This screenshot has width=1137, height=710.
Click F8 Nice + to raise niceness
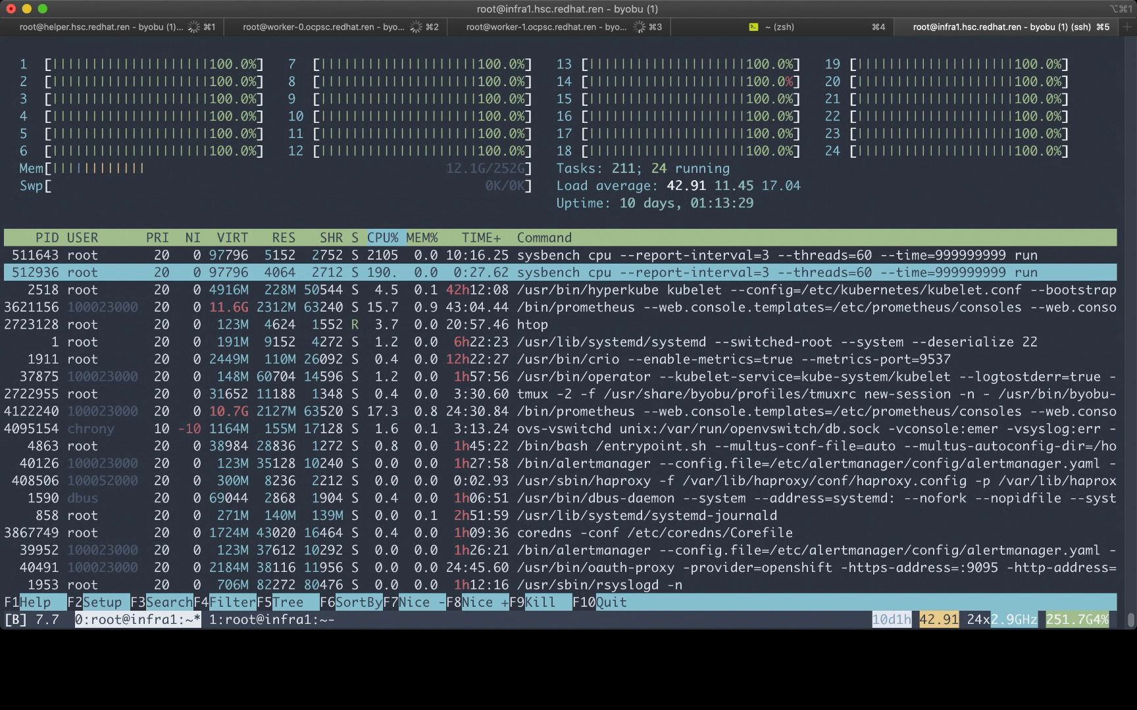click(x=477, y=602)
